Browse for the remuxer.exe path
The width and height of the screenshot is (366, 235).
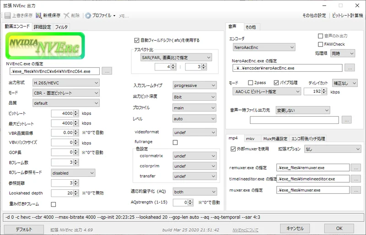coord(356,168)
